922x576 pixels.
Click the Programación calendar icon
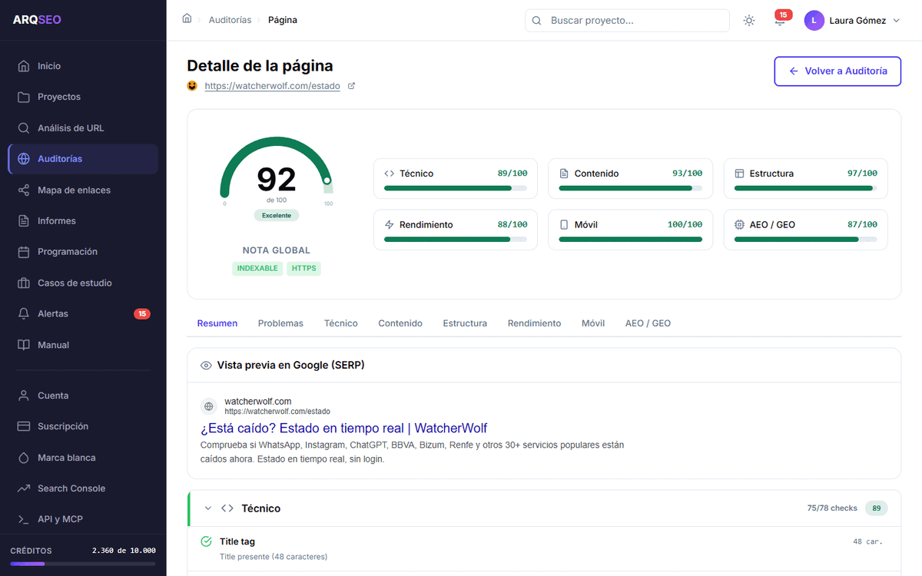coord(24,252)
